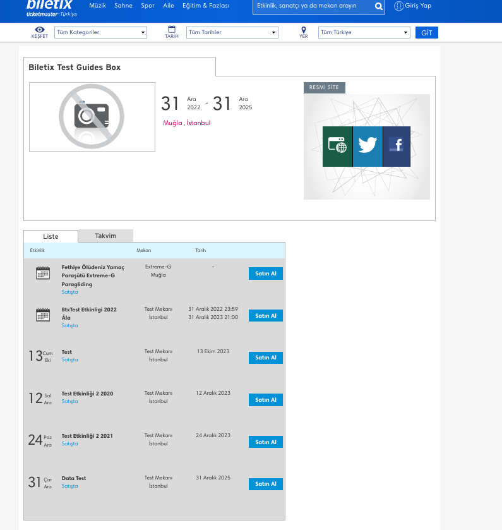Click the Etkinlik column header
The width and height of the screenshot is (502, 530).
click(37, 250)
